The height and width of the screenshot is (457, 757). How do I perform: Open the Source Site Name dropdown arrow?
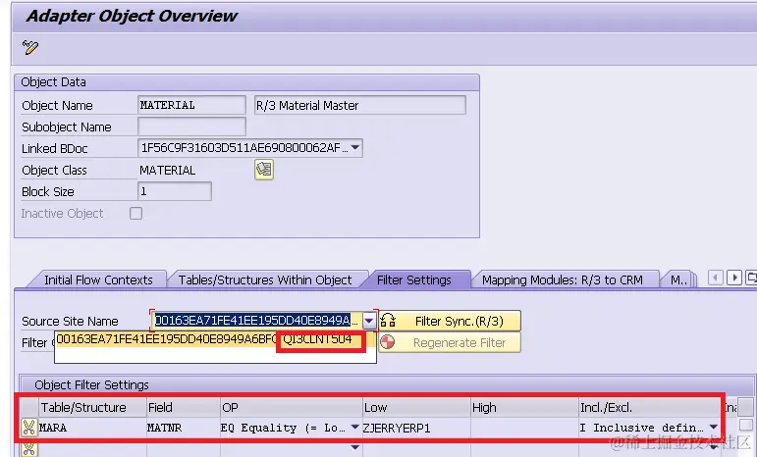[x=369, y=321]
